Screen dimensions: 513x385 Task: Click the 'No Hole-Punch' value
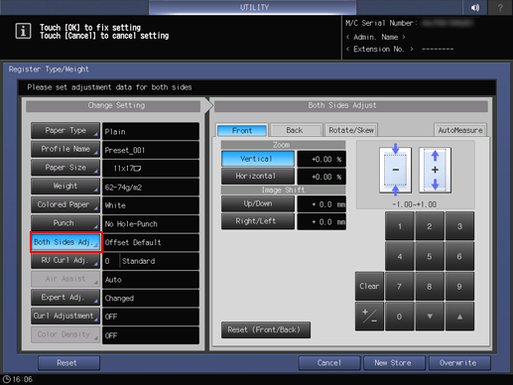point(151,224)
